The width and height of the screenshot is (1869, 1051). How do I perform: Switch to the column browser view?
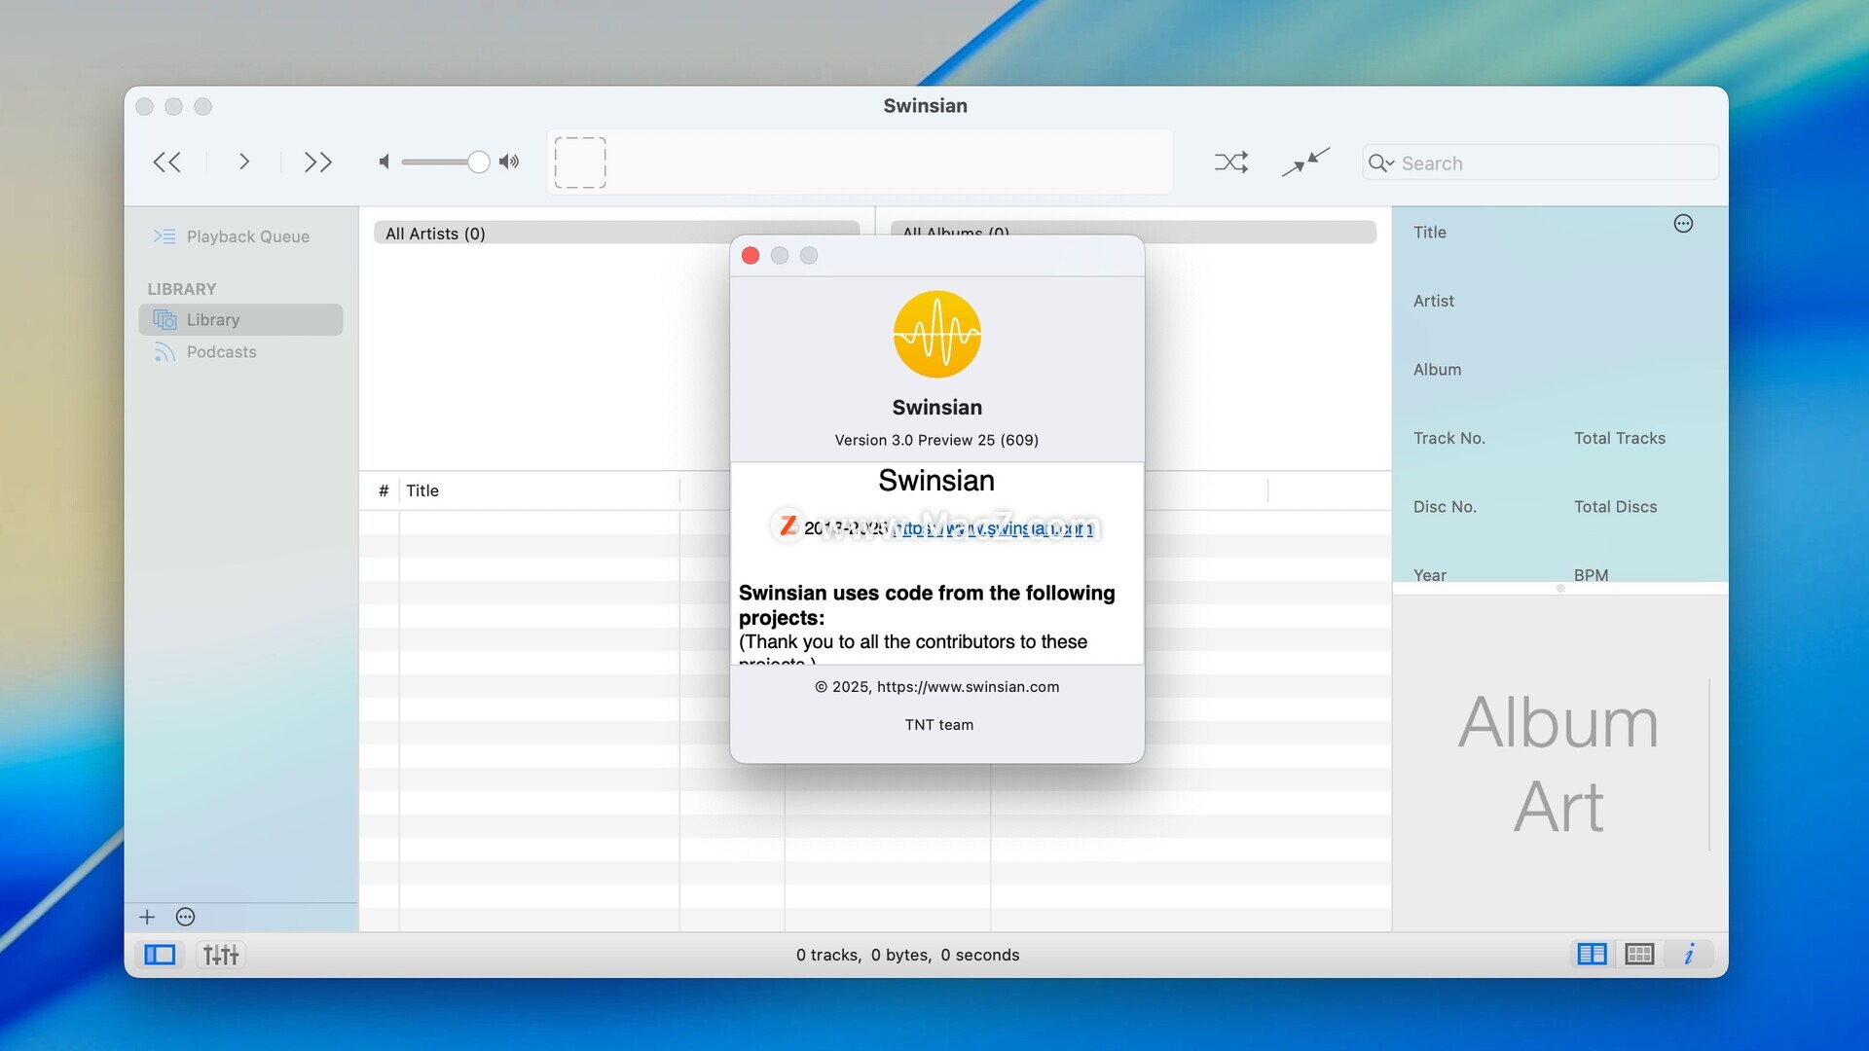1592,955
